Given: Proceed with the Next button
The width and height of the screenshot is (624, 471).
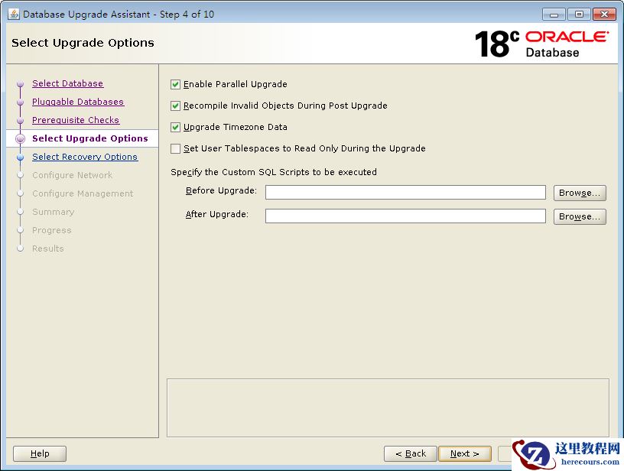Looking at the screenshot, I should [x=464, y=453].
